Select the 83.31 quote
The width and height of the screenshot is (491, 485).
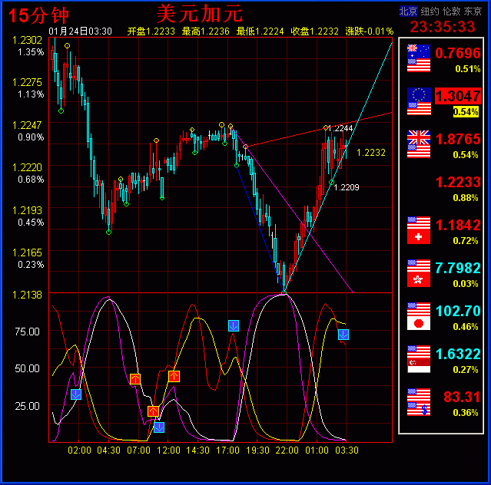pyautogui.click(x=462, y=397)
